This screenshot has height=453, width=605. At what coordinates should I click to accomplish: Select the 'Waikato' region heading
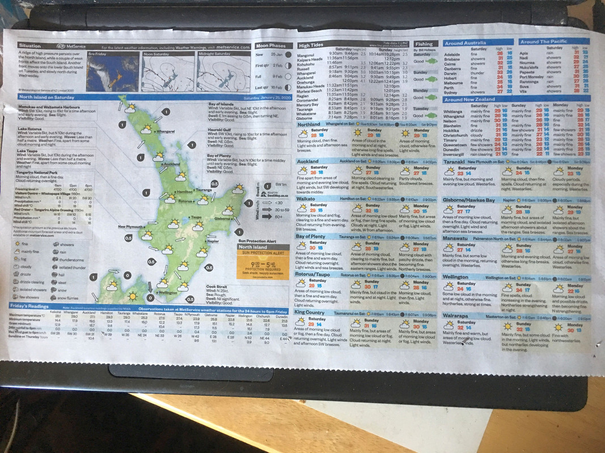306,199
